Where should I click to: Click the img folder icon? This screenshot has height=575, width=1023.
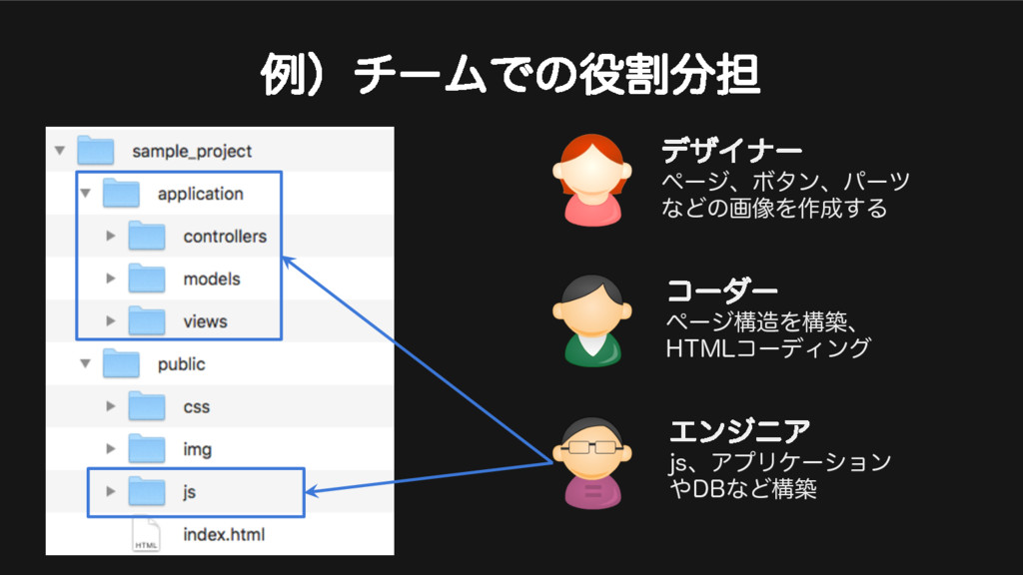pos(146,448)
